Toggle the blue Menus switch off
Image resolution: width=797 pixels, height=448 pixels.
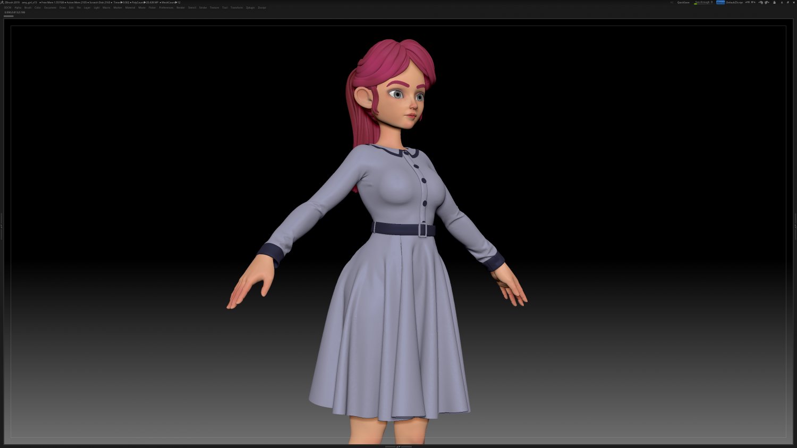point(720,2)
